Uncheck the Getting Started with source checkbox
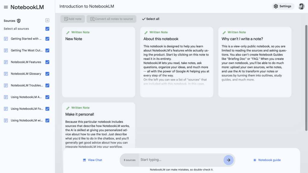 click(47, 39)
